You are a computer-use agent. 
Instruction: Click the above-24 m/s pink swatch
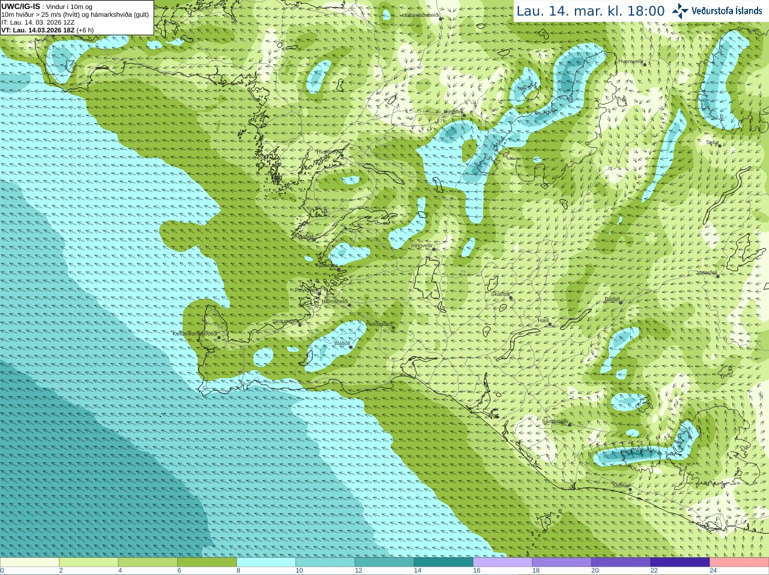(740, 562)
